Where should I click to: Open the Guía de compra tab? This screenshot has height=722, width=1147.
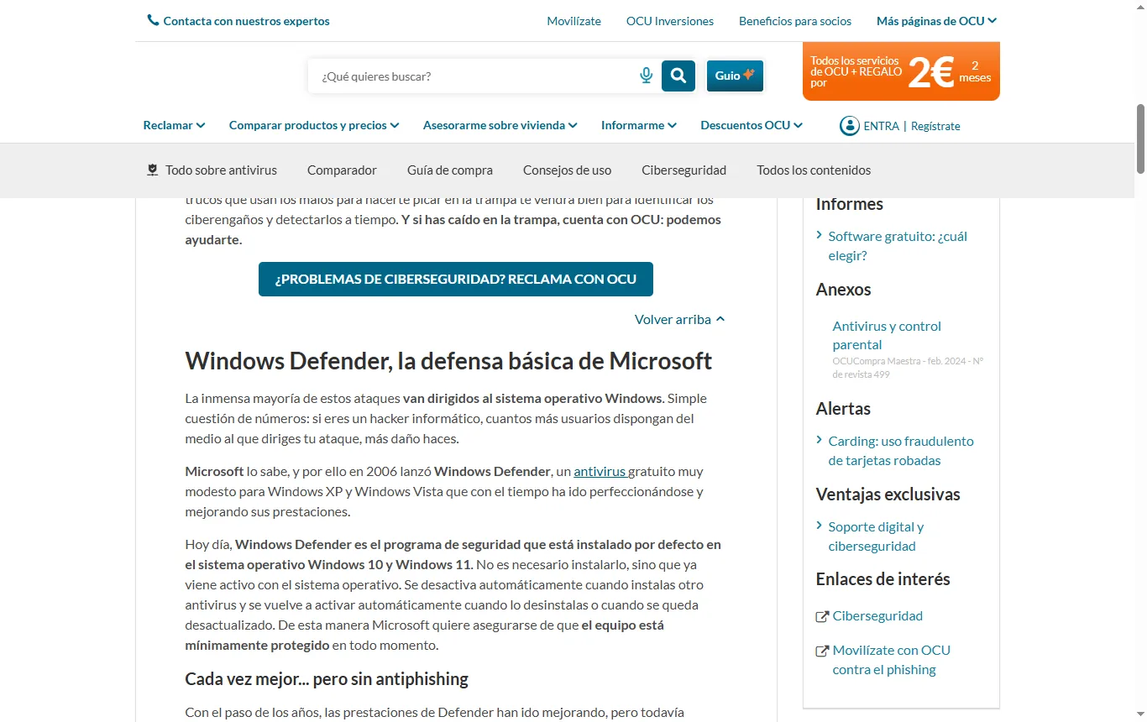[450, 170]
